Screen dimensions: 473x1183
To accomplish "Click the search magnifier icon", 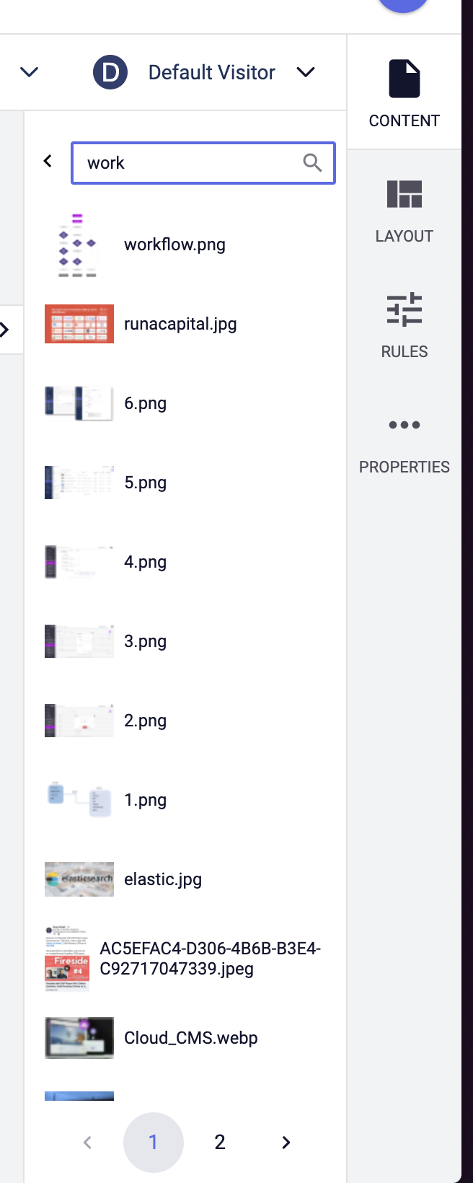I will point(313,163).
